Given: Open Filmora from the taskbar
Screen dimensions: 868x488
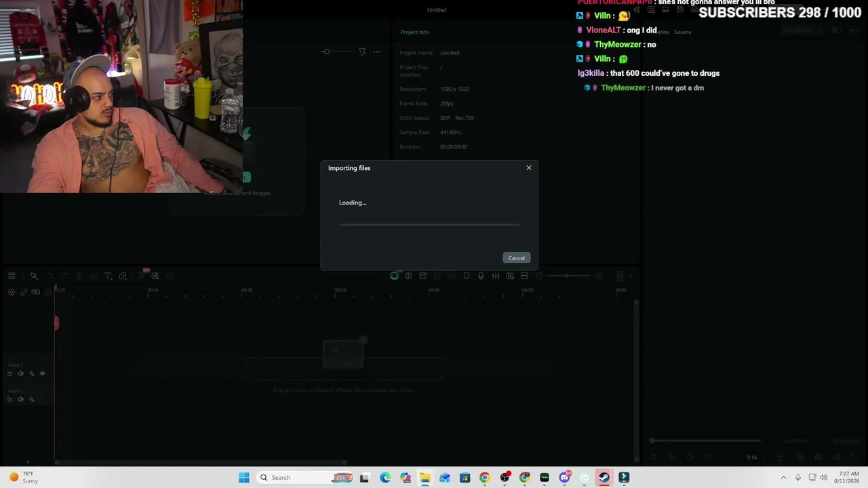Looking at the screenshot, I should [624, 478].
